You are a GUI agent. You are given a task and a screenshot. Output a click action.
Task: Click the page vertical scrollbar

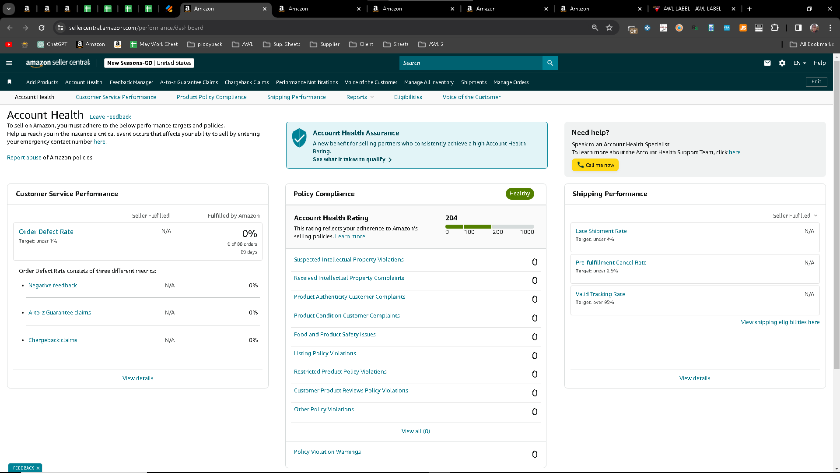836,215
